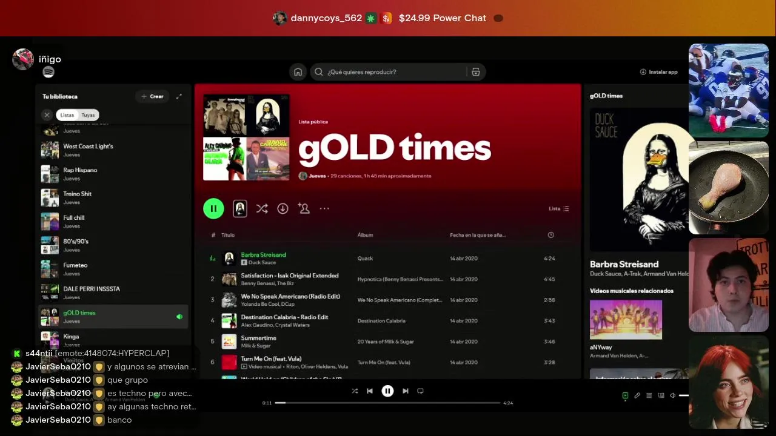Select the Tuyas filter chip
The width and height of the screenshot is (776, 436).
click(89, 115)
